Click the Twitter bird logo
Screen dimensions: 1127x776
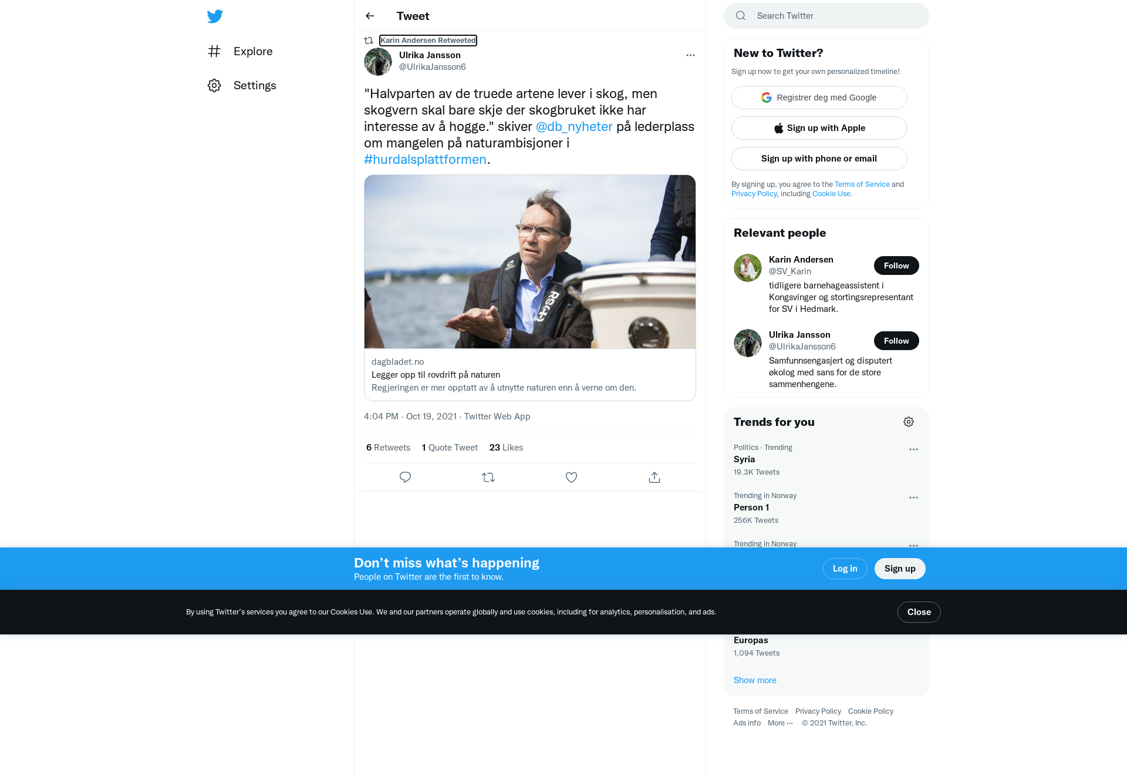tap(215, 16)
